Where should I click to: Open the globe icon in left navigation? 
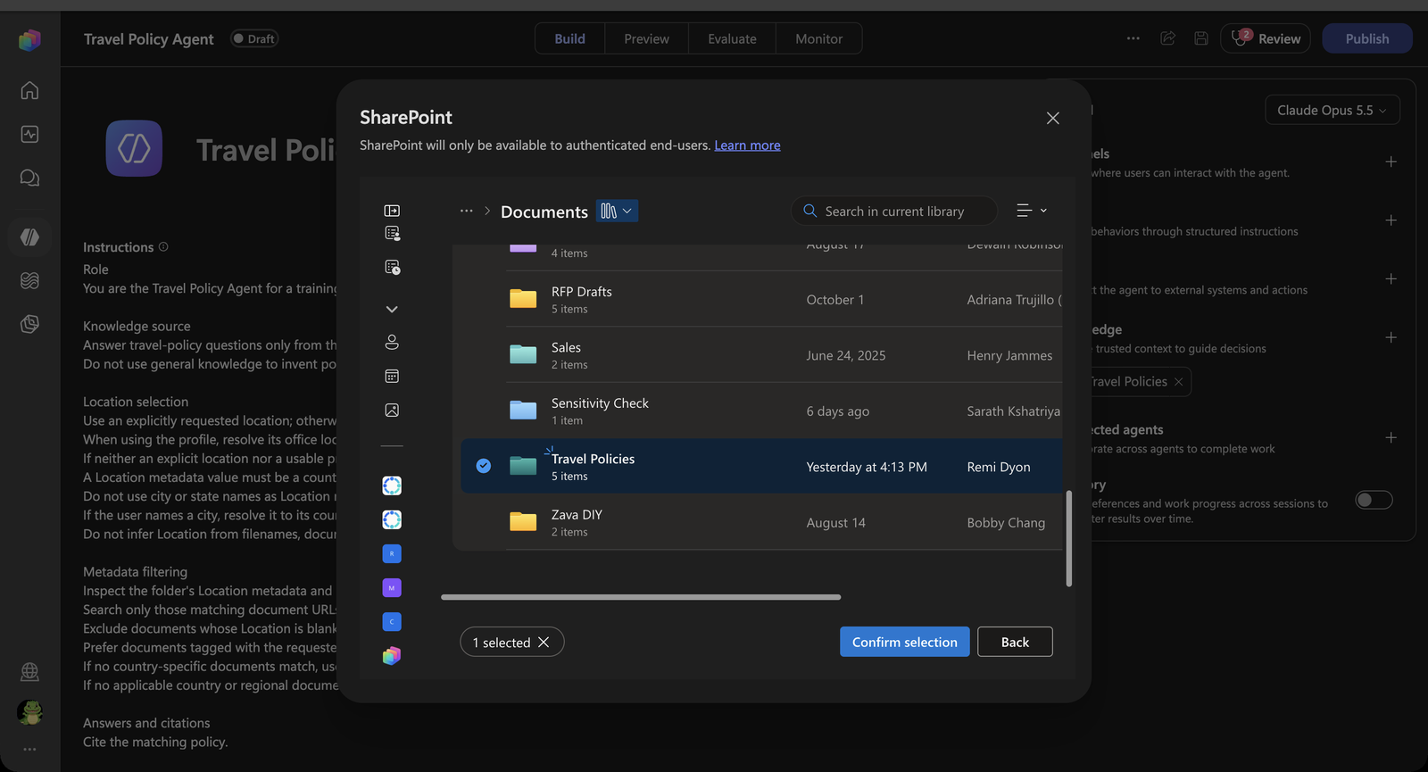(29, 671)
